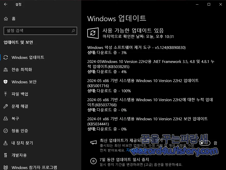The image size is (226, 170).
Task: Click the large update status refresh icon
Action: pyautogui.click(x=93, y=33)
